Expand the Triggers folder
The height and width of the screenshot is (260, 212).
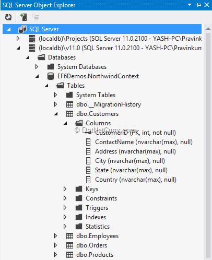coord(65,208)
